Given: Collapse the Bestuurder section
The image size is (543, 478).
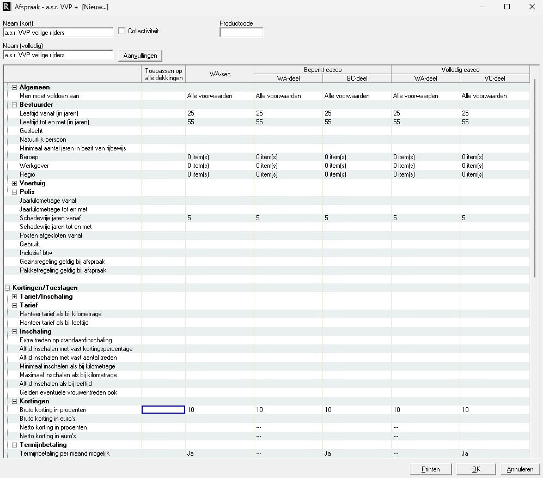Looking at the screenshot, I should click(x=15, y=105).
